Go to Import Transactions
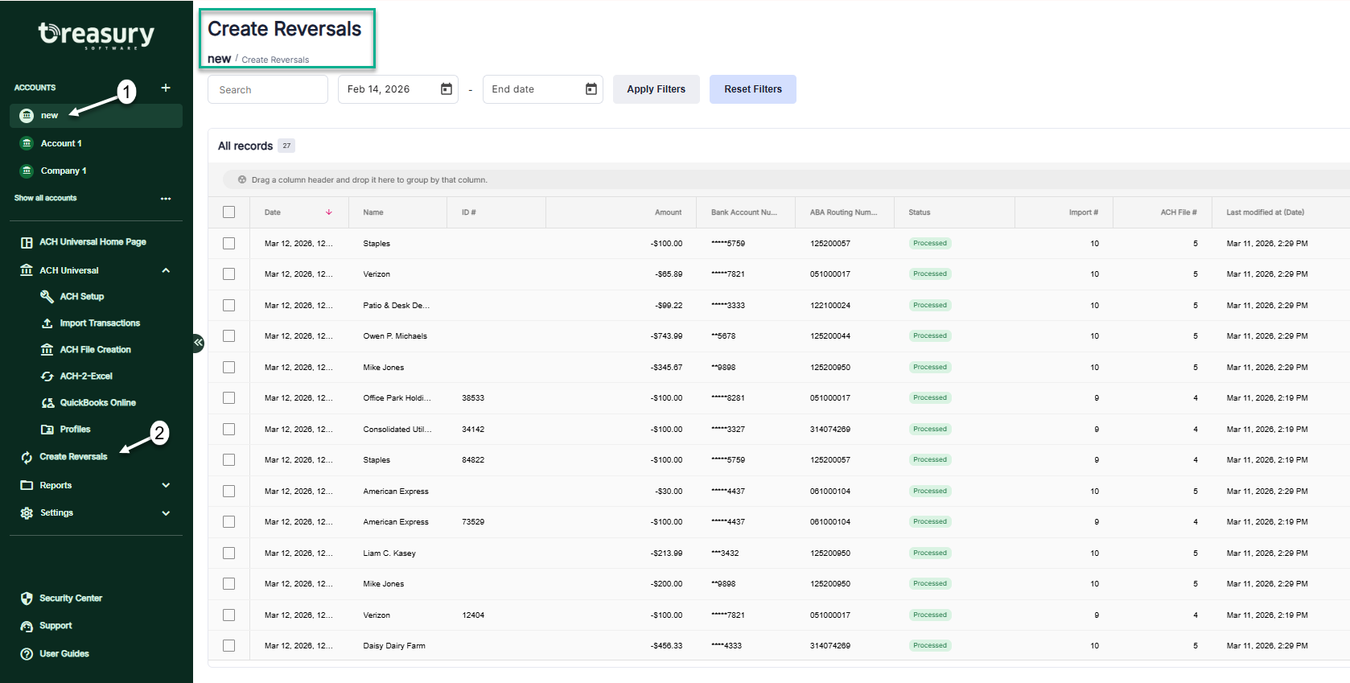The width and height of the screenshot is (1350, 683). 99,323
